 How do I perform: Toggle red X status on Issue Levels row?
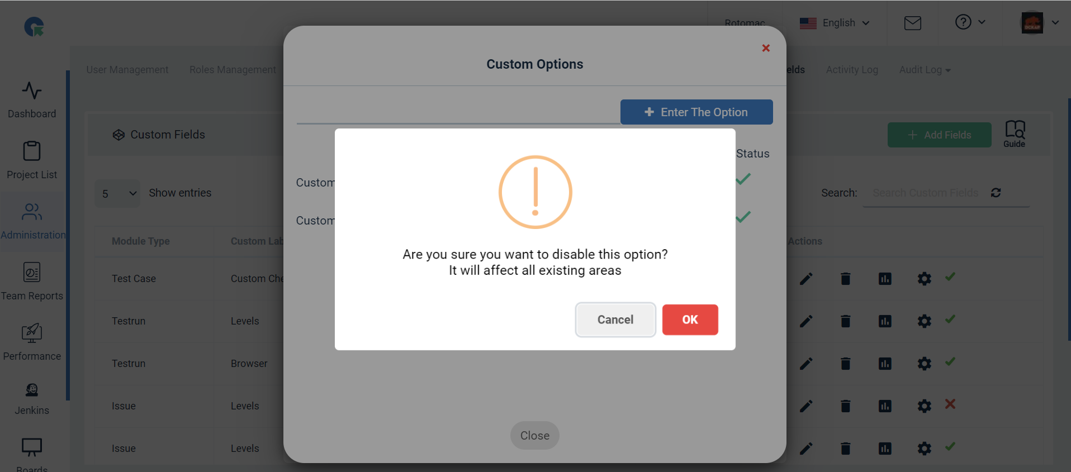click(950, 404)
